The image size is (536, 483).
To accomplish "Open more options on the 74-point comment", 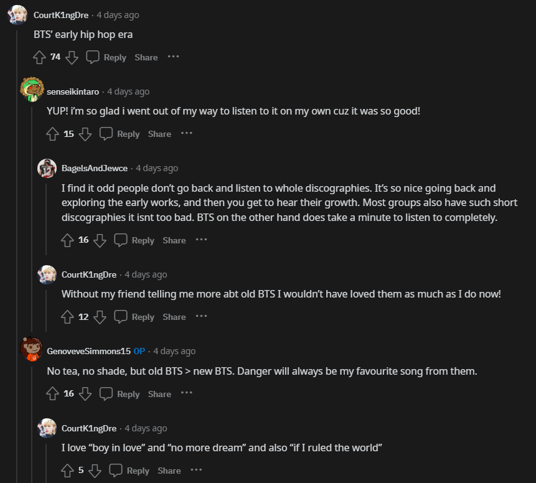I will 173,57.
